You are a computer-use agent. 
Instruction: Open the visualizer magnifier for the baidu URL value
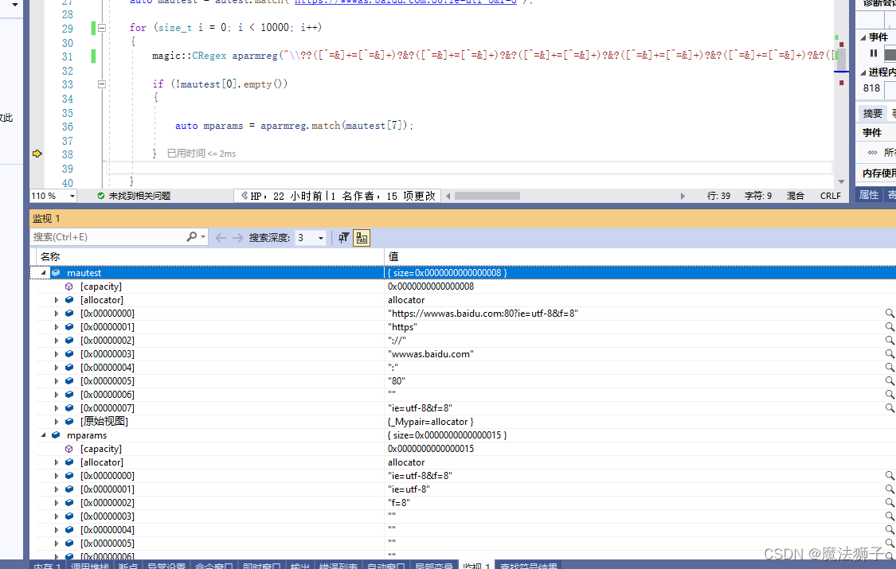890,313
